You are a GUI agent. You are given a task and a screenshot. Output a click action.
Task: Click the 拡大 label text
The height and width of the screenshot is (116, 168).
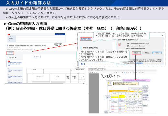pos(58,44)
